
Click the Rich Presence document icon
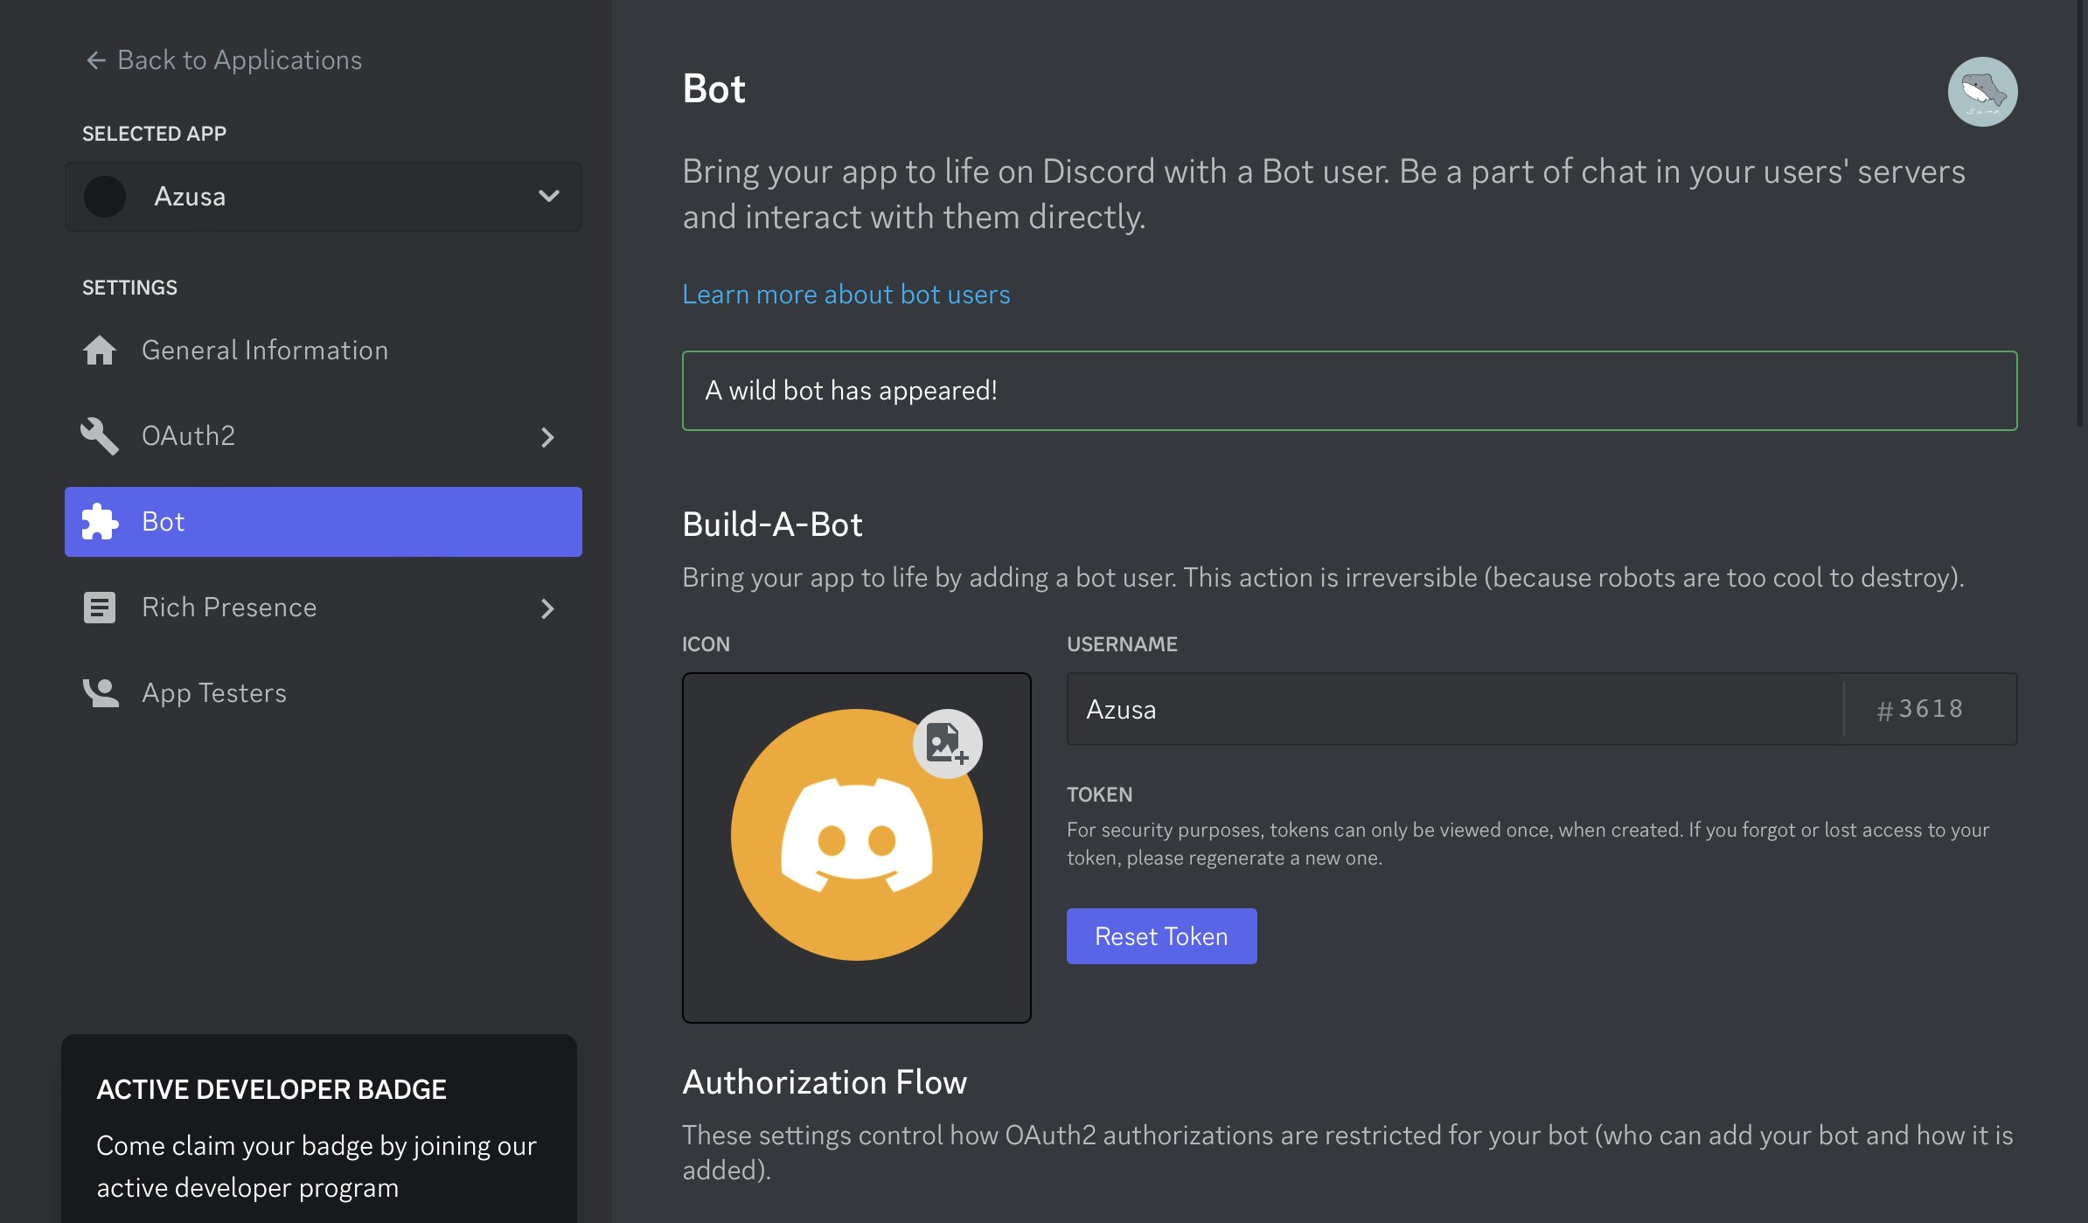[x=100, y=608]
